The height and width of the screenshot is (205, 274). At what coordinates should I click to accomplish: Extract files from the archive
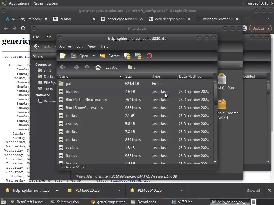pyautogui.click(x=109, y=56)
